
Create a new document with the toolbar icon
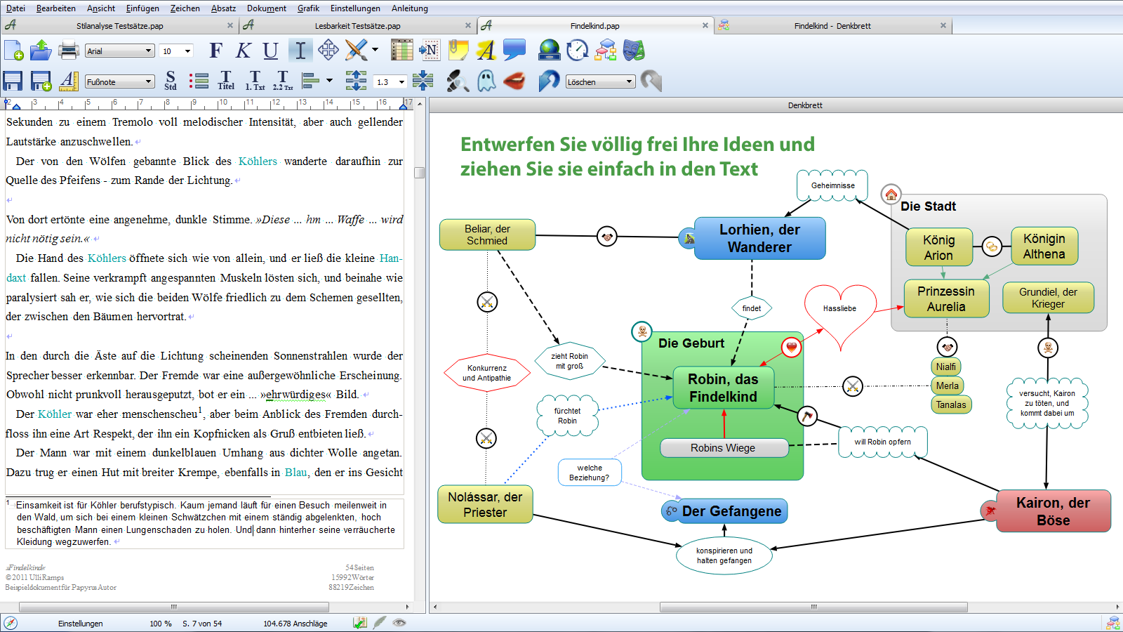(13, 51)
